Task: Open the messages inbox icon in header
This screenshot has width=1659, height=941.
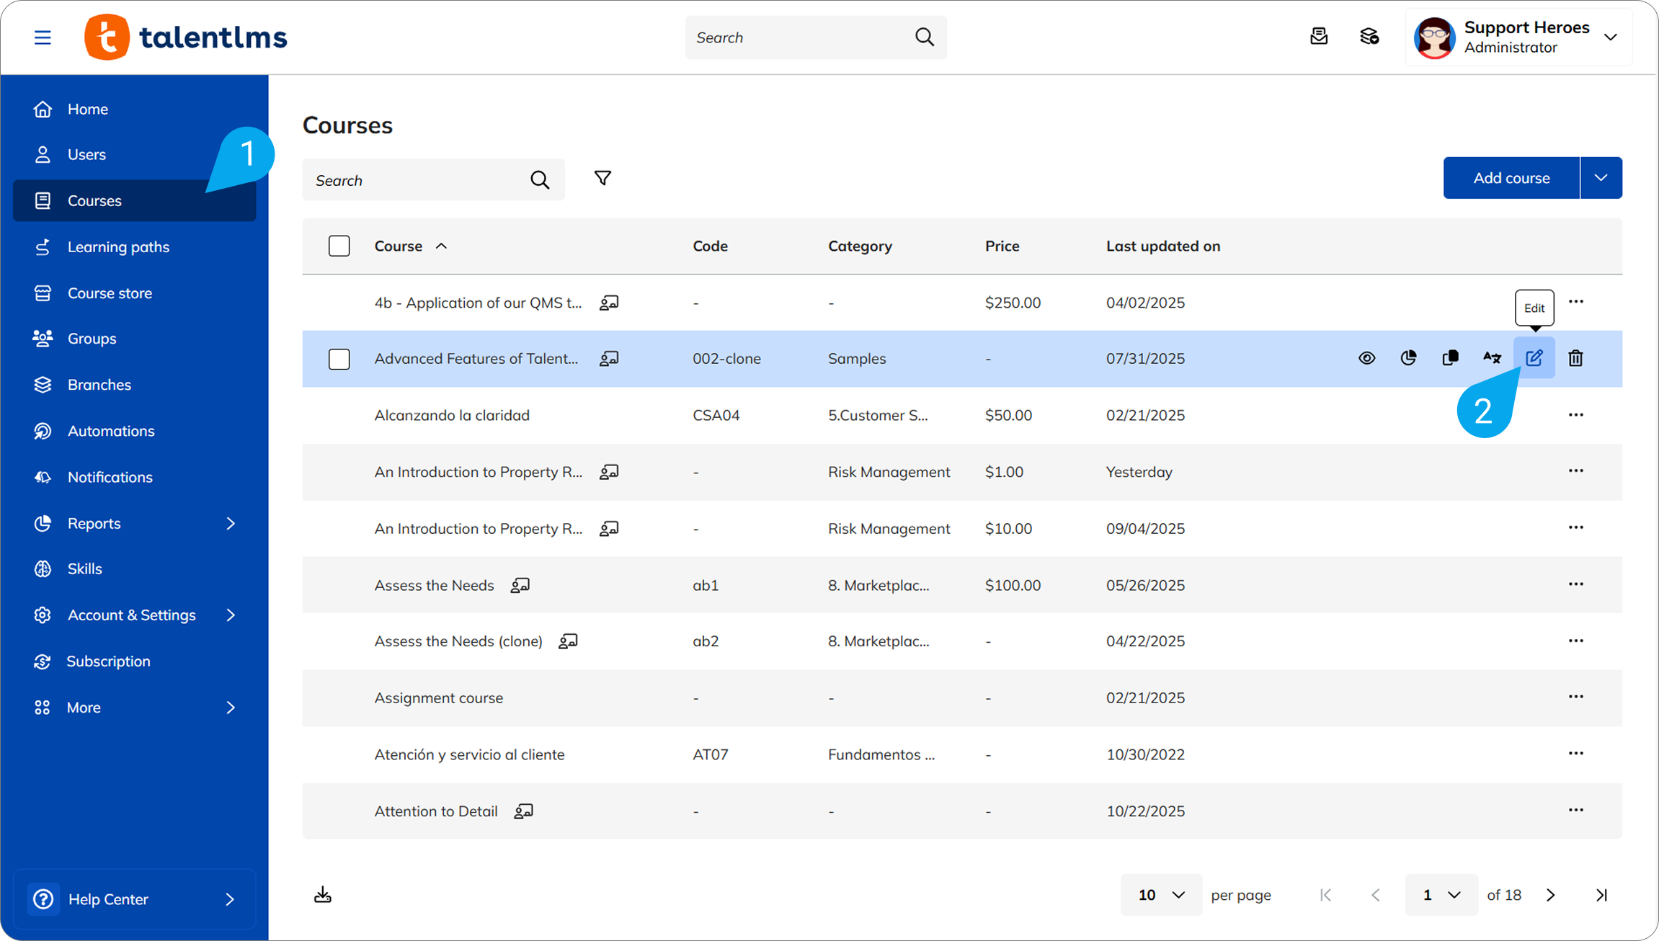Action: point(1319,37)
